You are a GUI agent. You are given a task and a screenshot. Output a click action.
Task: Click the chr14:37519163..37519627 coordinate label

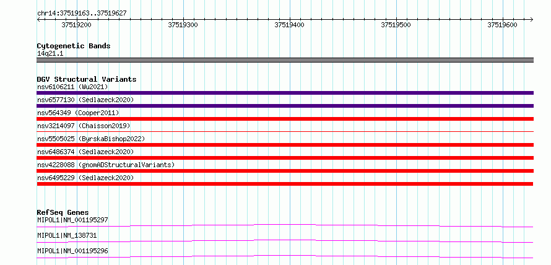pos(82,14)
